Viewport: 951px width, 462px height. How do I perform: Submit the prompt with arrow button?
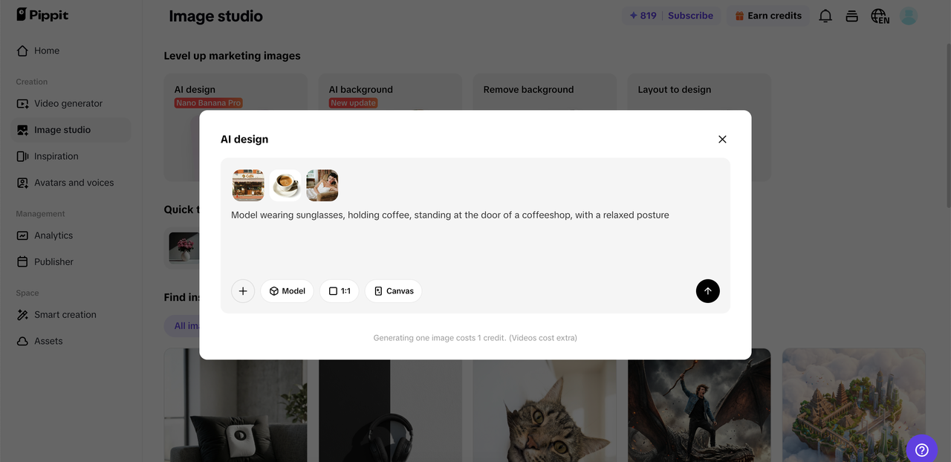pyautogui.click(x=707, y=291)
